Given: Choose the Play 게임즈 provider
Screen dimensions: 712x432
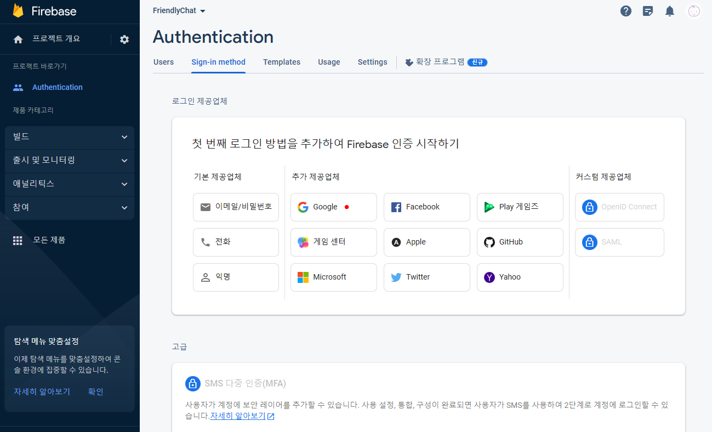Looking at the screenshot, I should click(x=520, y=207).
